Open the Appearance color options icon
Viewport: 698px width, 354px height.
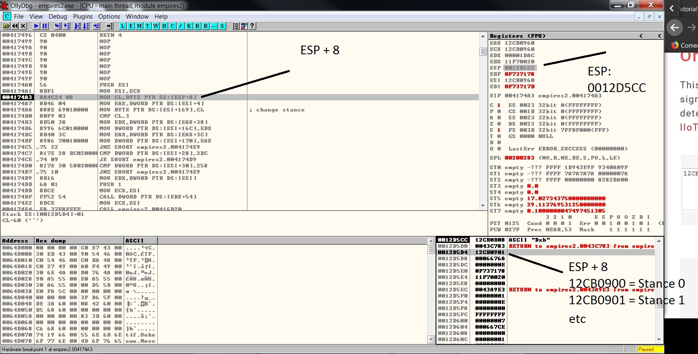tap(244, 26)
